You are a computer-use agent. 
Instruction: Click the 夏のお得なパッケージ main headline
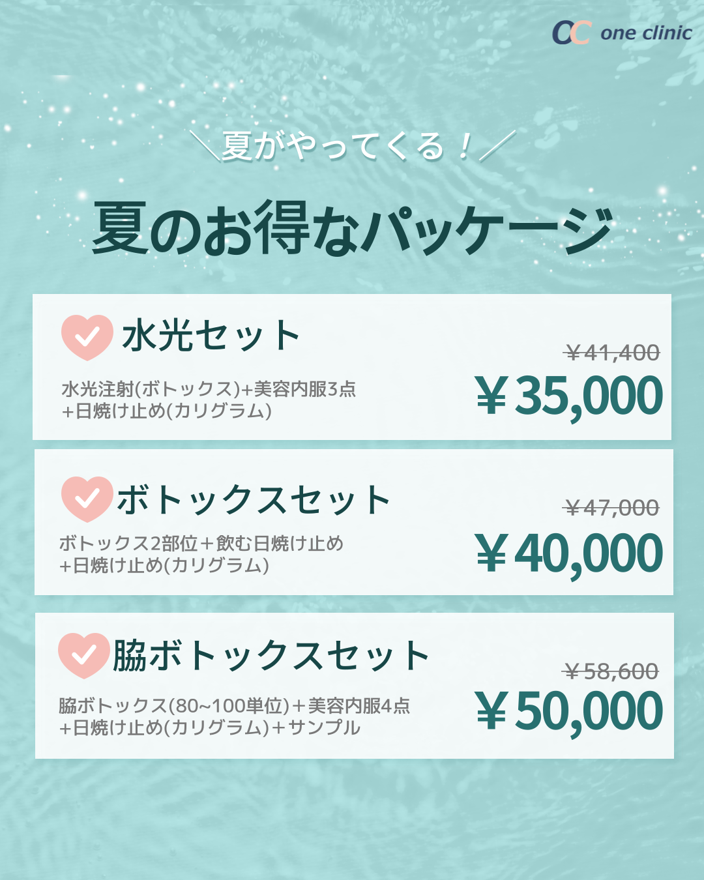353,228
